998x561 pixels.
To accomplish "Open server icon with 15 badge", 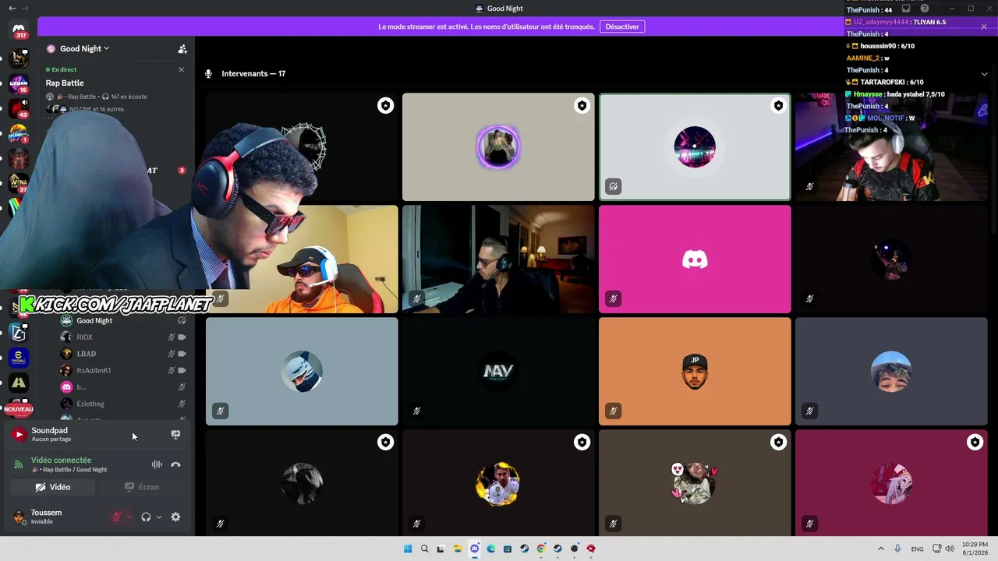I will point(19,83).
